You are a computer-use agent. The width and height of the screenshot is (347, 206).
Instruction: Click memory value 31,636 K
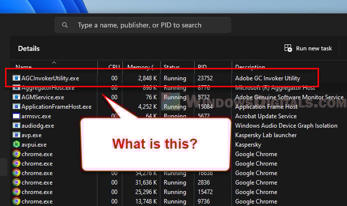click(x=146, y=183)
